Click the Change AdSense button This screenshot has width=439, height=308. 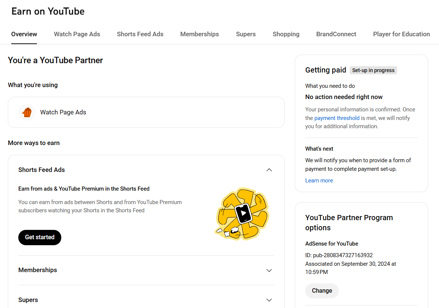tap(322, 291)
